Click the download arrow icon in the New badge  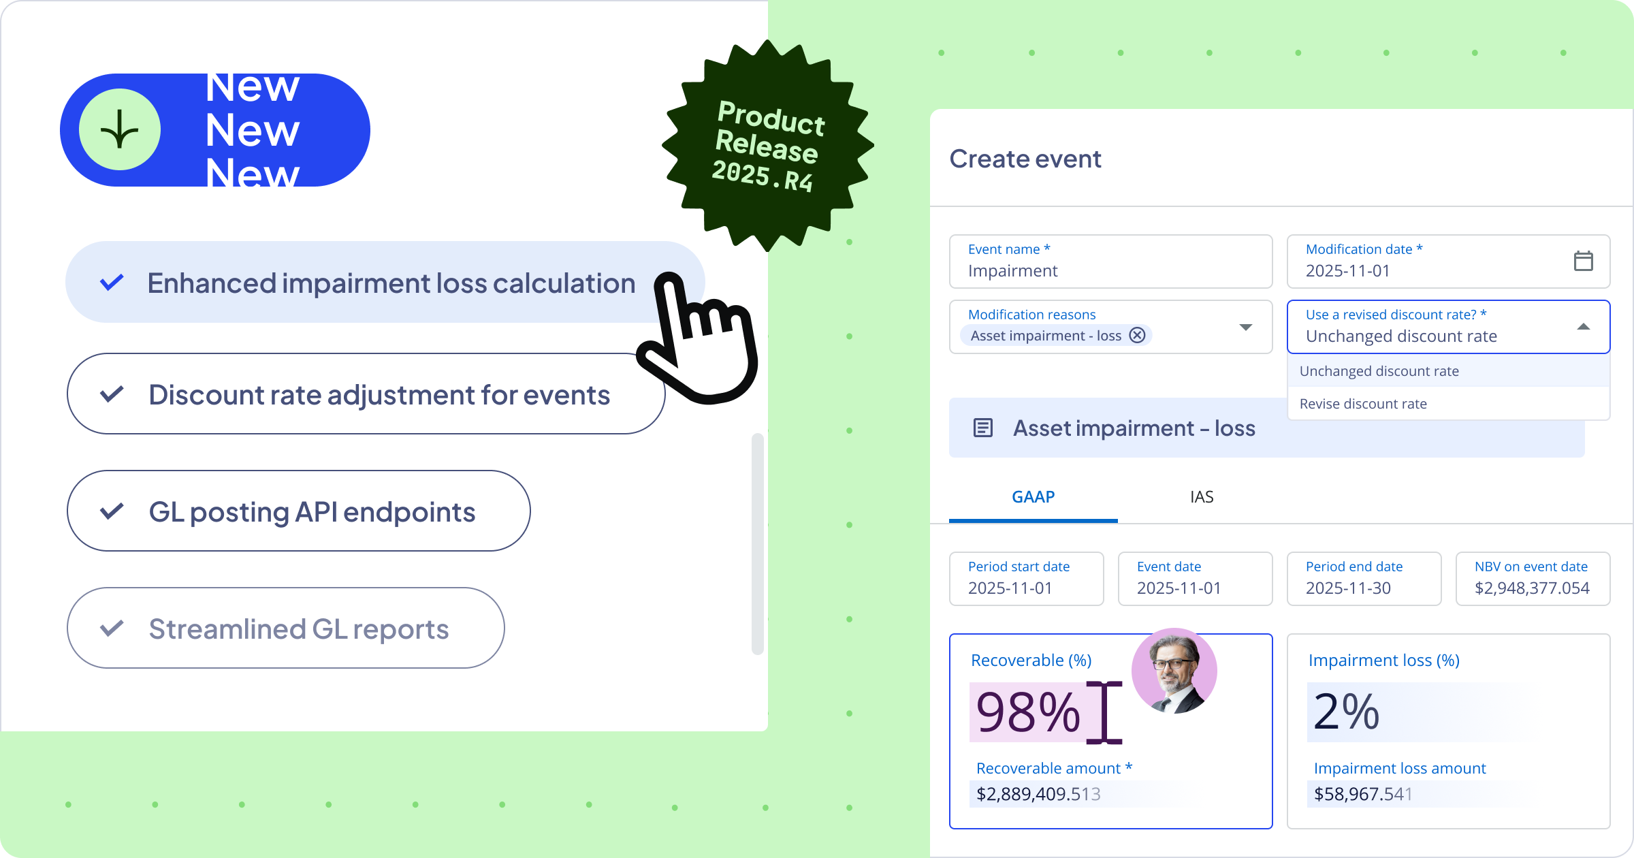coord(120,129)
